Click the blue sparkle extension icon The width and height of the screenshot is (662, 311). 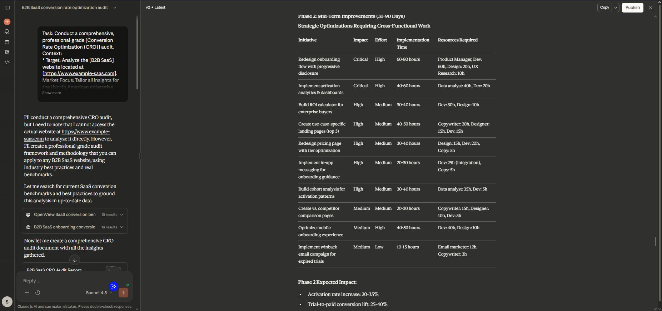tap(114, 286)
